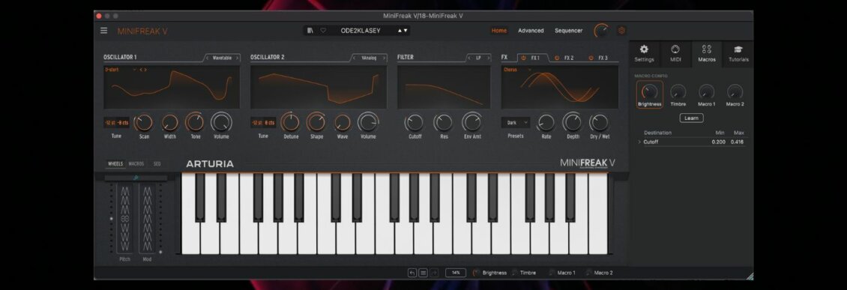Toggle FX 2 power button

click(557, 58)
